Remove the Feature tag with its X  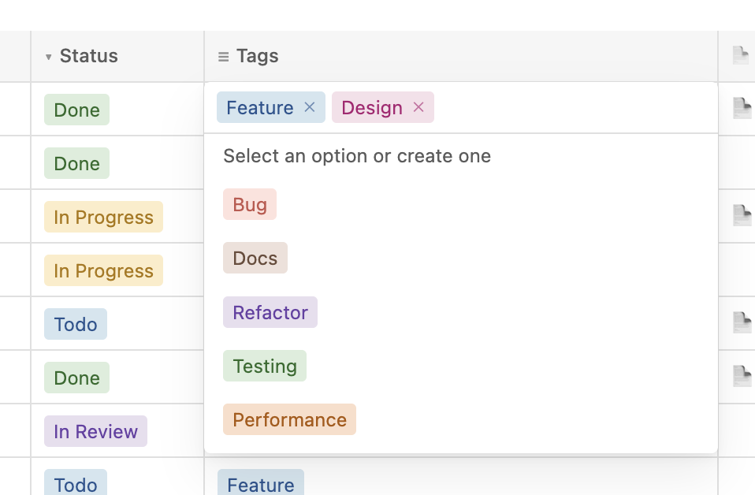click(x=310, y=107)
